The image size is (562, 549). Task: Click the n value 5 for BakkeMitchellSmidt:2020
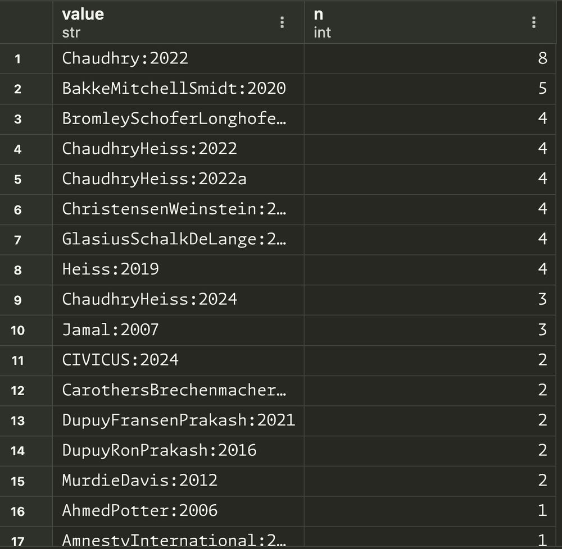click(x=430, y=89)
